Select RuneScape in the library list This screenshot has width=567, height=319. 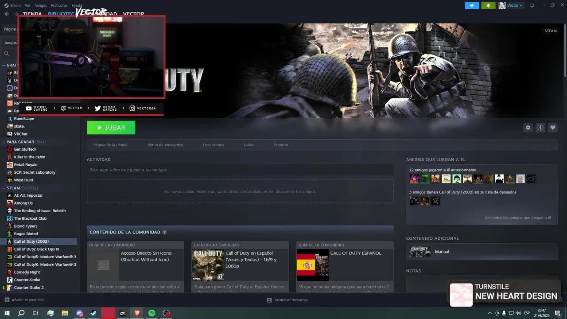[x=24, y=119]
